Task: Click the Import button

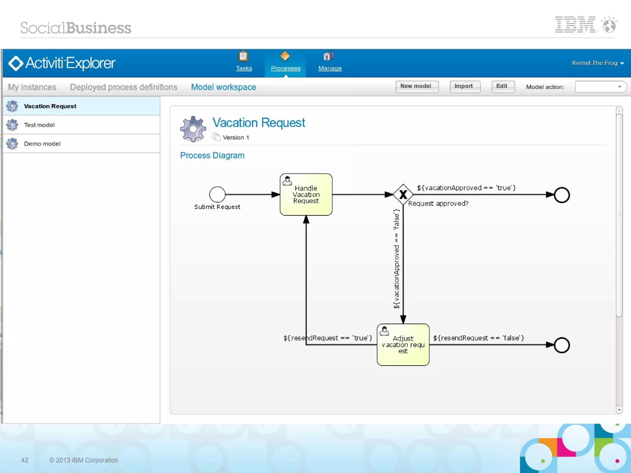Action: pyautogui.click(x=465, y=86)
